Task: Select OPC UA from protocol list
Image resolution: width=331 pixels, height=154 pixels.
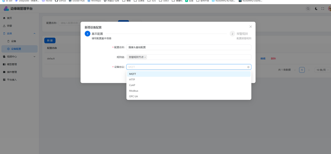Action: [x=189, y=96]
